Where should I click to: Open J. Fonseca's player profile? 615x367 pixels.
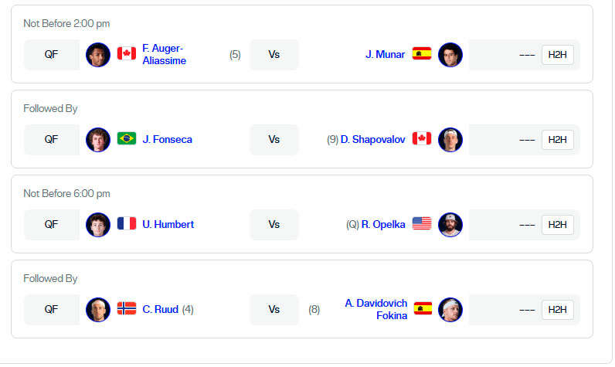coord(167,140)
